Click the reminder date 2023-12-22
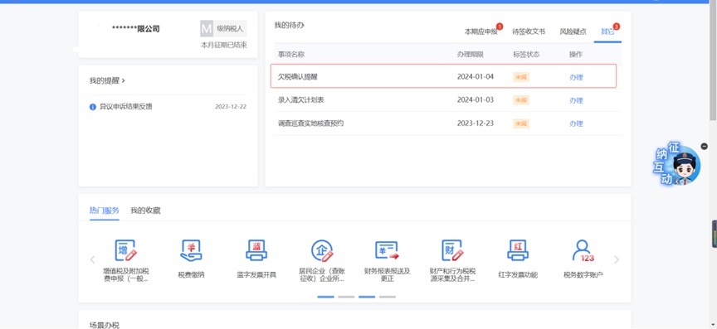717x329 pixels. pyautogui.click(x=231, y=107)
